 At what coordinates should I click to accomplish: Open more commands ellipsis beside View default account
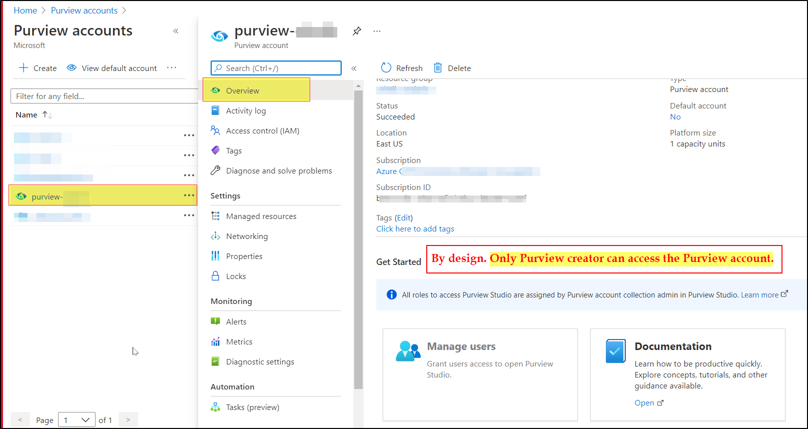tap(172, 67)
